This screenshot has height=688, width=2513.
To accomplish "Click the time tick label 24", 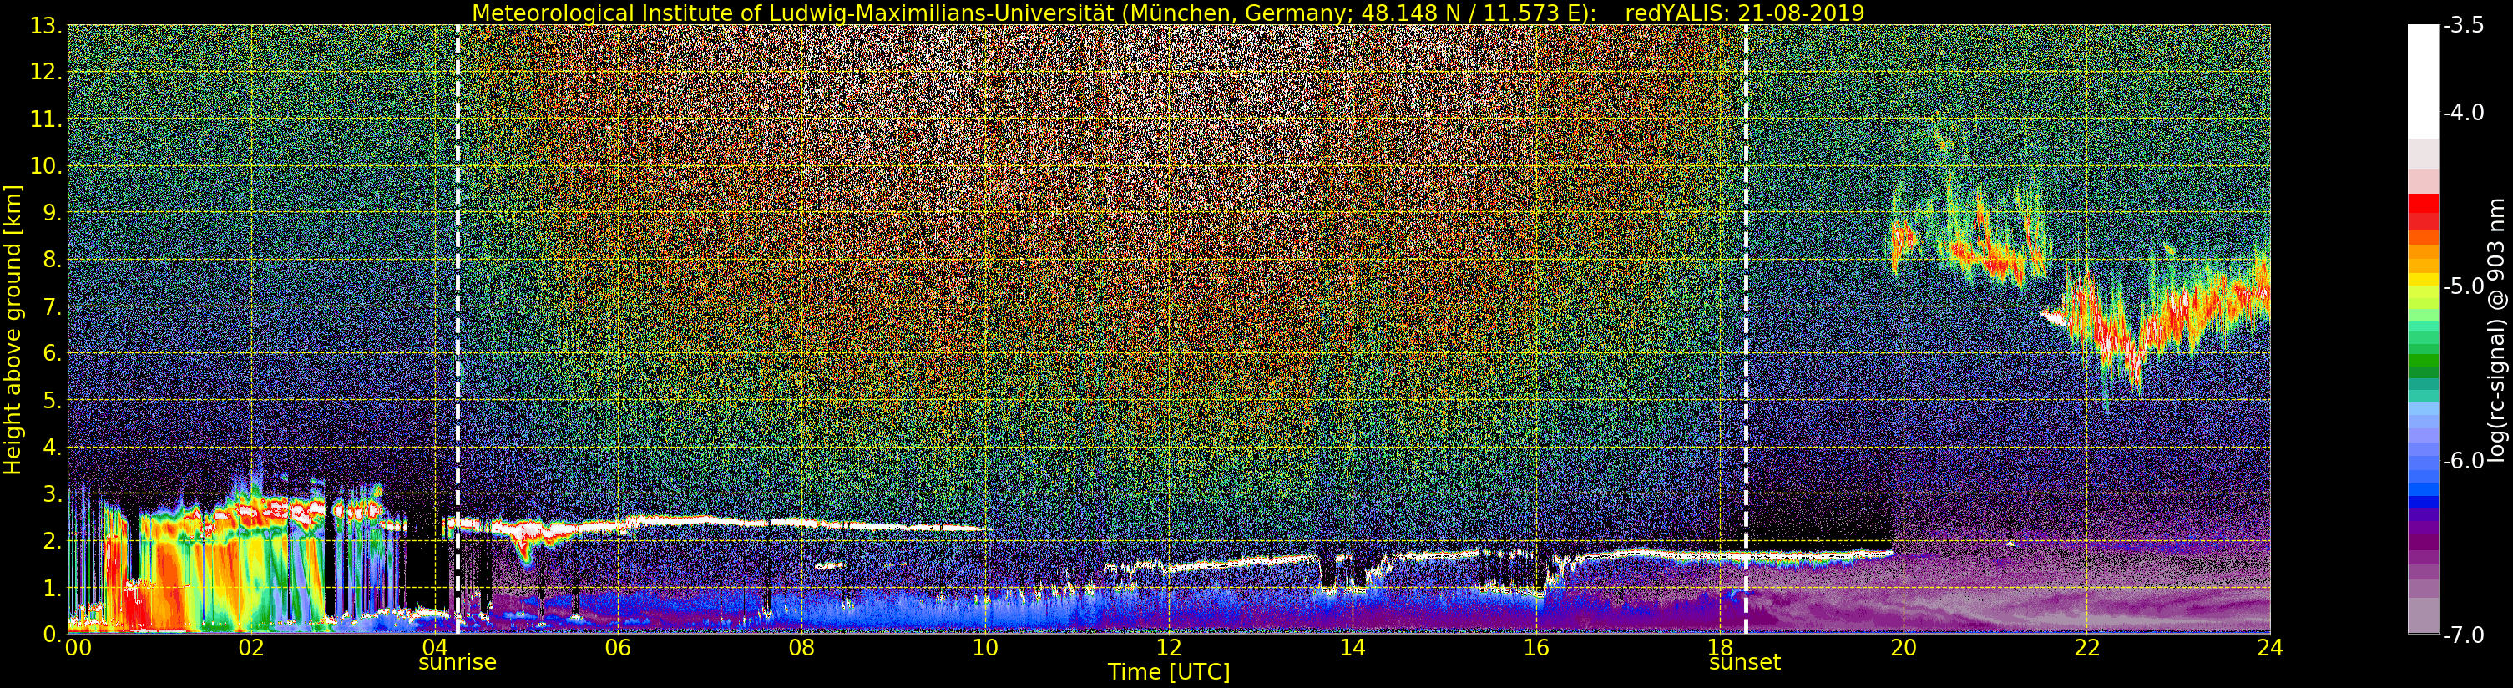I will coord(2270,647).
